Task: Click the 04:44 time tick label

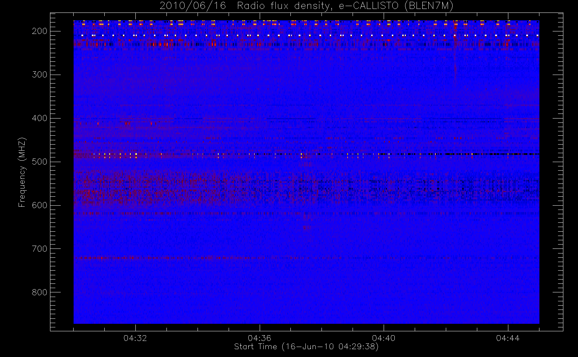Action: tap(508, 338)
